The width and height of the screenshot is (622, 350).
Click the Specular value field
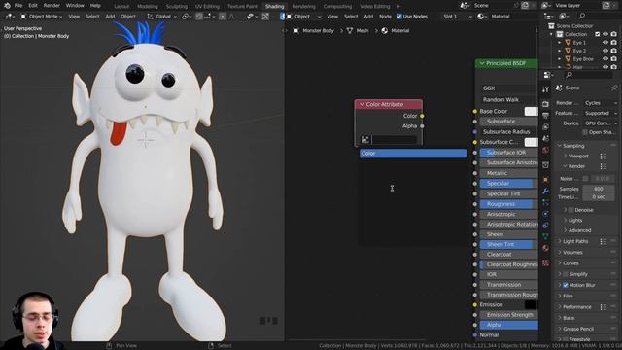click(509, 184)
